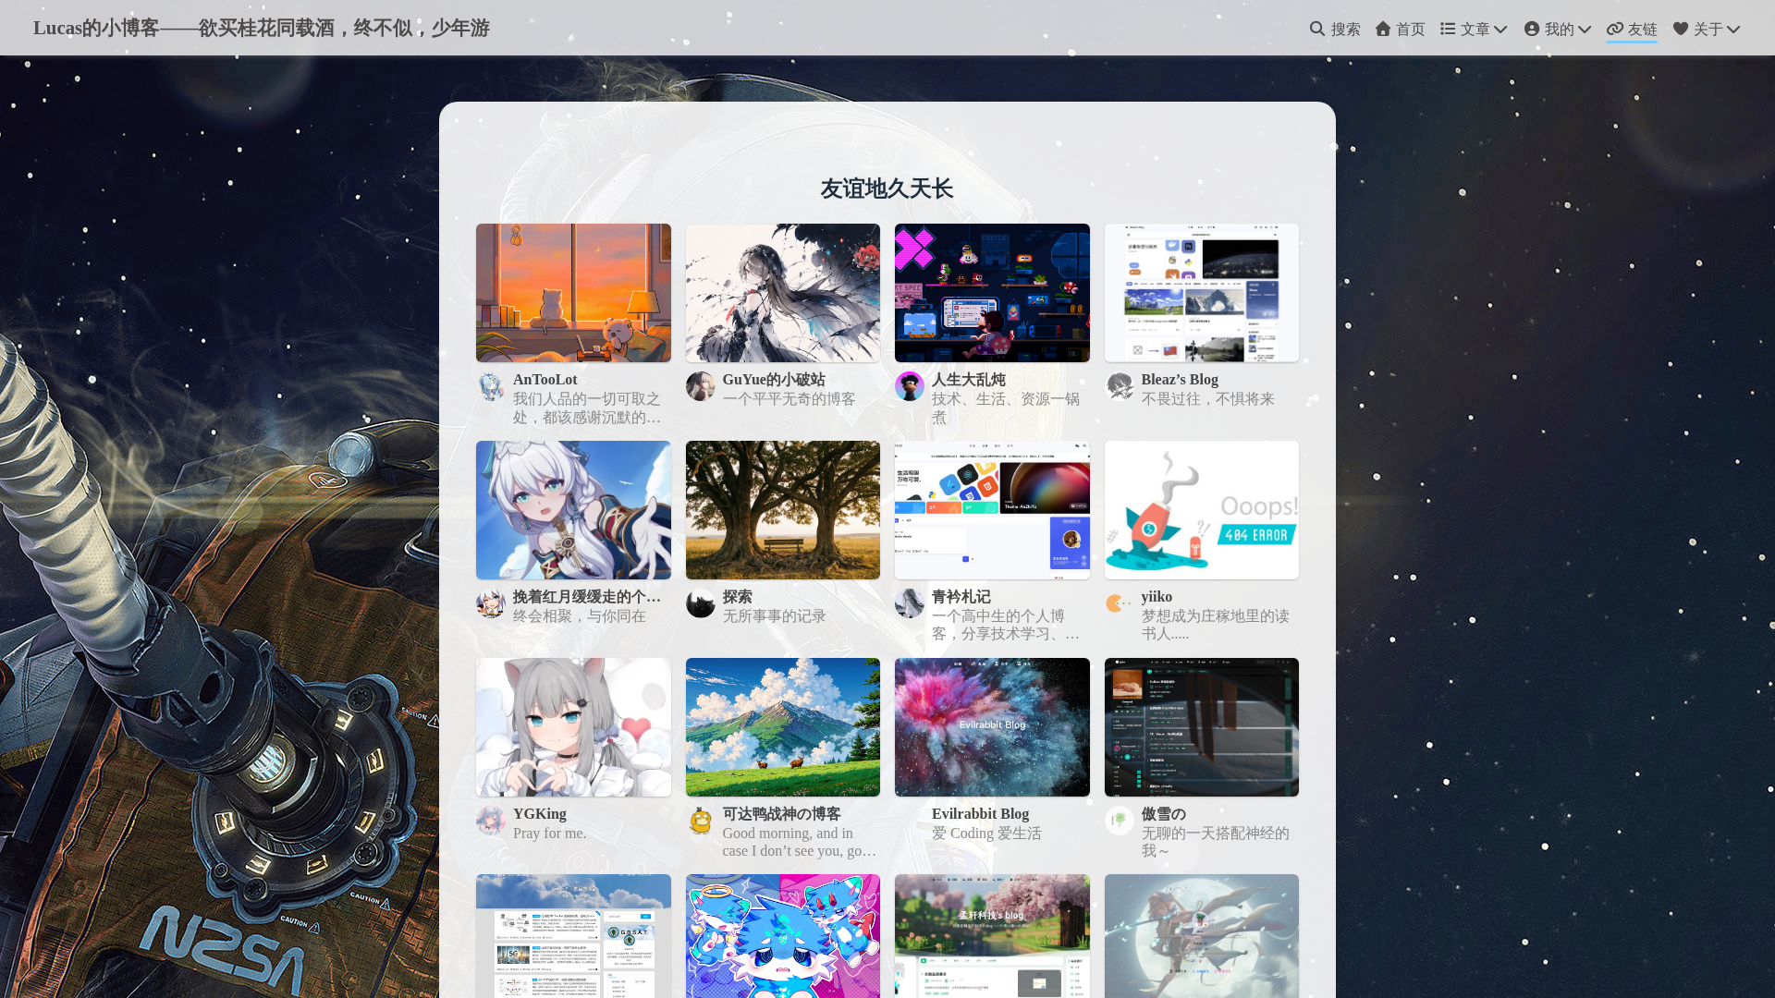The image size is (1775, 998).
Task: Click the YGKing avatar icon
Action: click(491, 821)
